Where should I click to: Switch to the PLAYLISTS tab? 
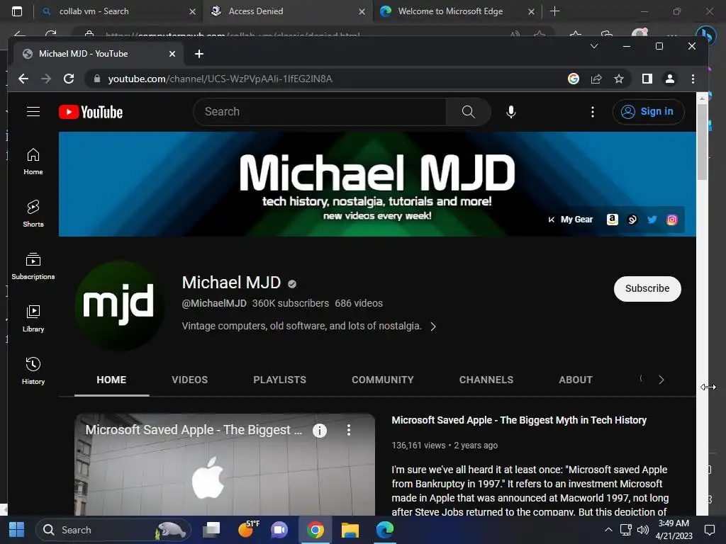[x=279, y=380]
